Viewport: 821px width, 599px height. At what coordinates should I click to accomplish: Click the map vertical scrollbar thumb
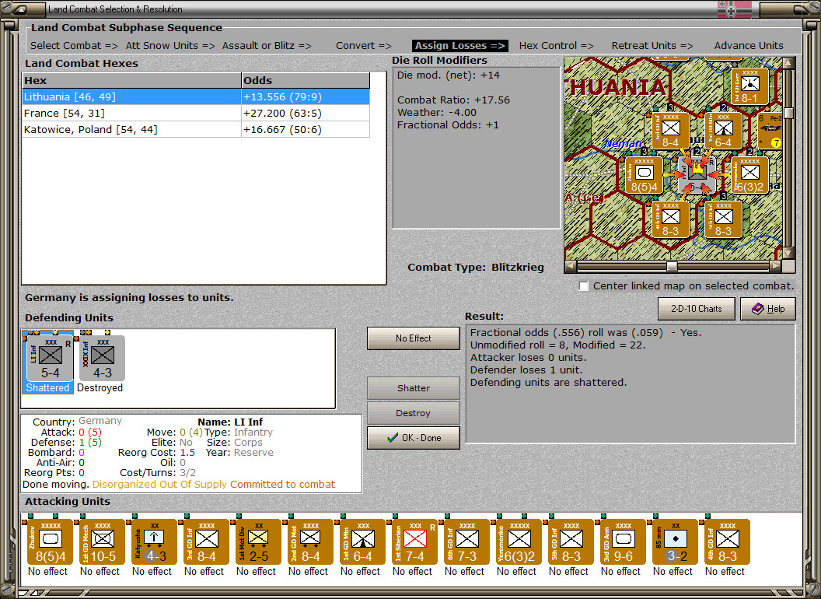pos(788,114)
